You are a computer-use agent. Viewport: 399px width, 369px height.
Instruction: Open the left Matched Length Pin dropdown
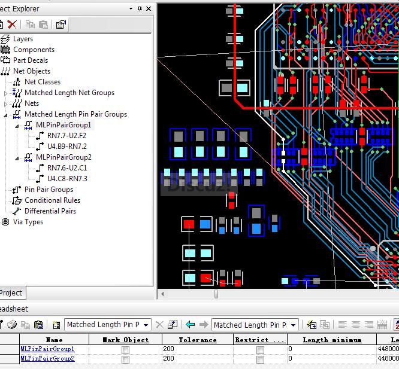click(146, 325)
